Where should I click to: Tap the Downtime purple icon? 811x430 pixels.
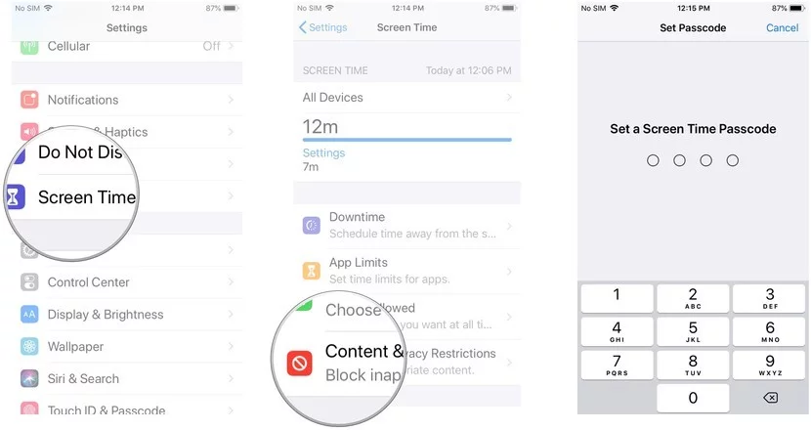(312, 226)
